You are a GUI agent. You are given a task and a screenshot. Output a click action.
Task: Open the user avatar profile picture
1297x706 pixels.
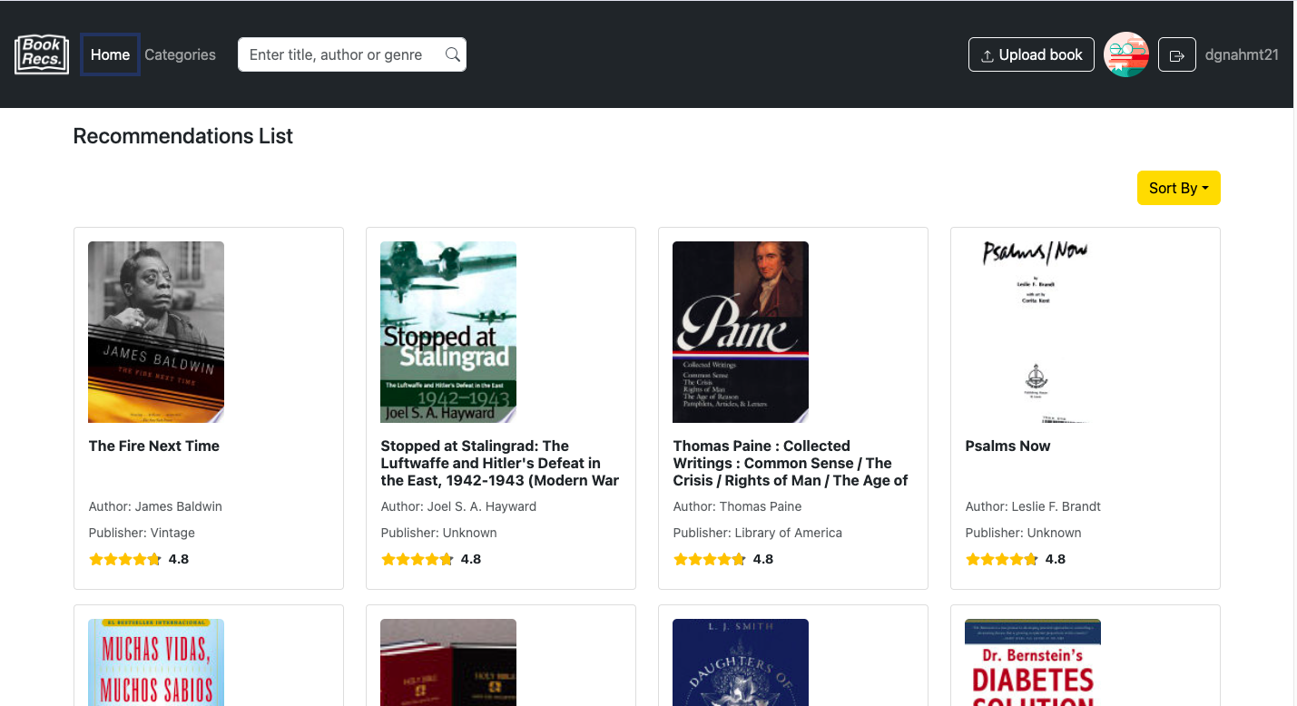tap(1126, 54)
